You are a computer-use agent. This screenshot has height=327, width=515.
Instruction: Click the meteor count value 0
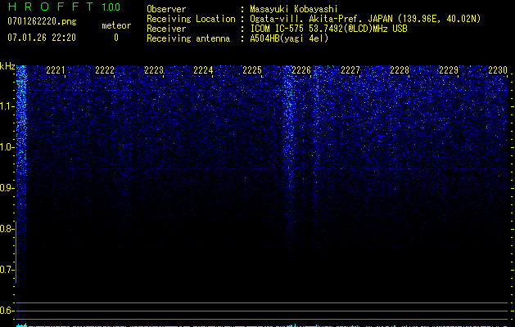click(x=116, y=38)
